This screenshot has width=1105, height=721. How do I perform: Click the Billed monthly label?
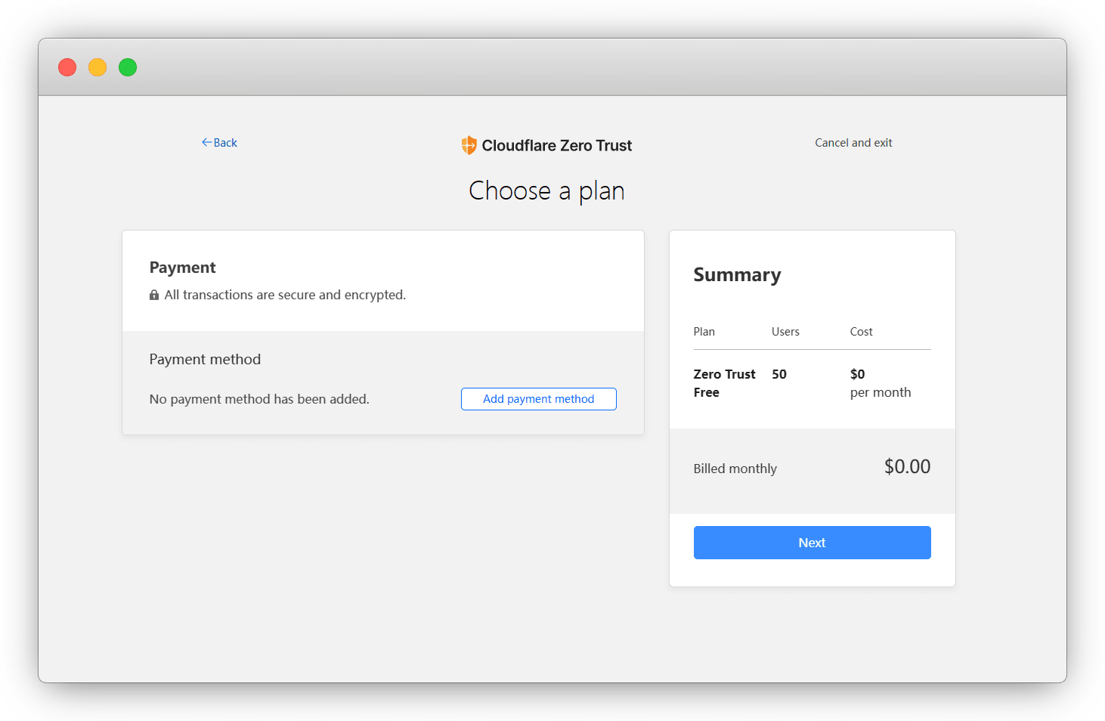tap(735, 469)
